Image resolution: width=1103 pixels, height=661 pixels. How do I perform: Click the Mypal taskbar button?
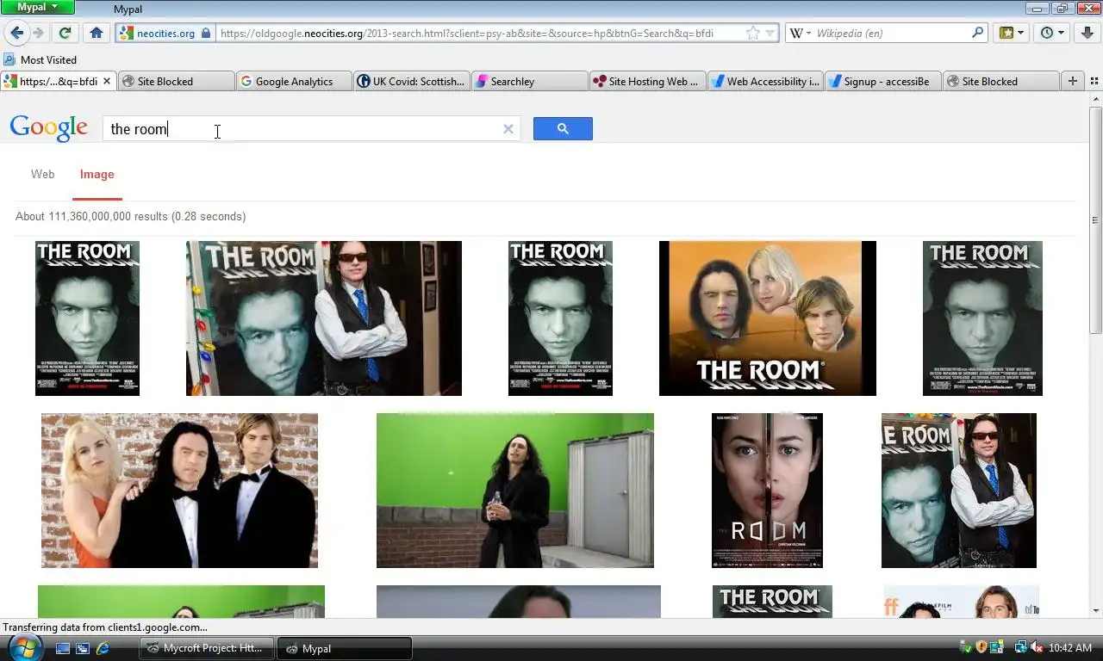344,648
